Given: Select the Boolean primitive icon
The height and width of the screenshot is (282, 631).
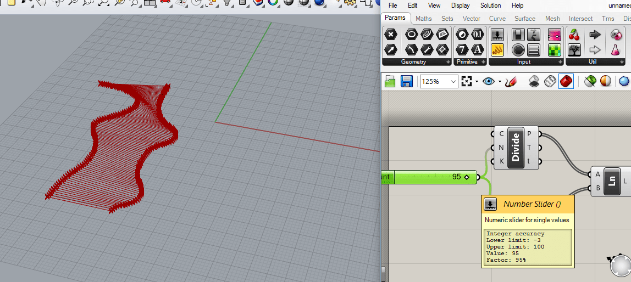Looking at the screenshot, I should (462, 35).
